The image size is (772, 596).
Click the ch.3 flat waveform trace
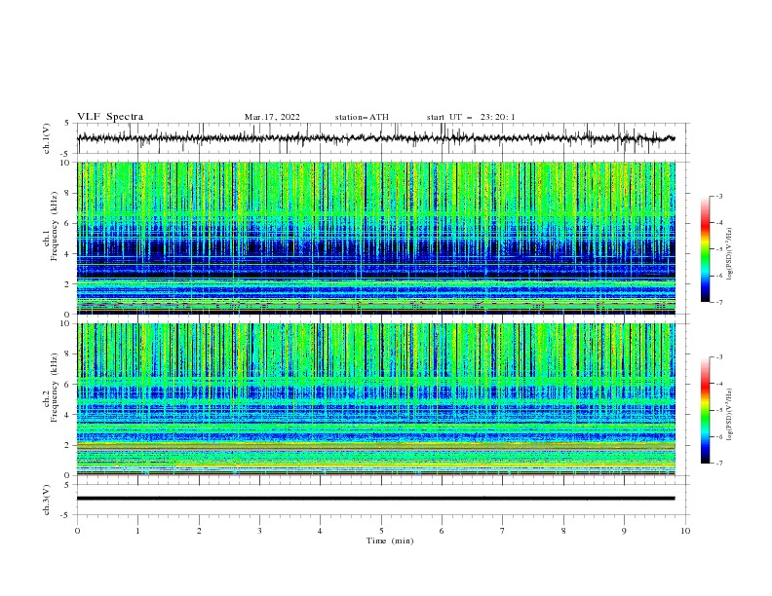pyautogui.click(x=376, y=499)
